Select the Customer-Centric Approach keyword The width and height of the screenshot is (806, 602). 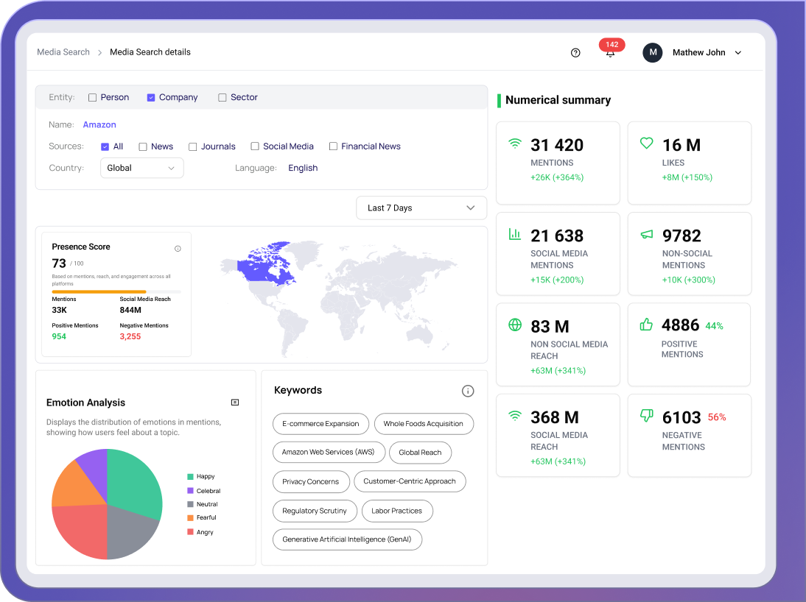[410, 481]
